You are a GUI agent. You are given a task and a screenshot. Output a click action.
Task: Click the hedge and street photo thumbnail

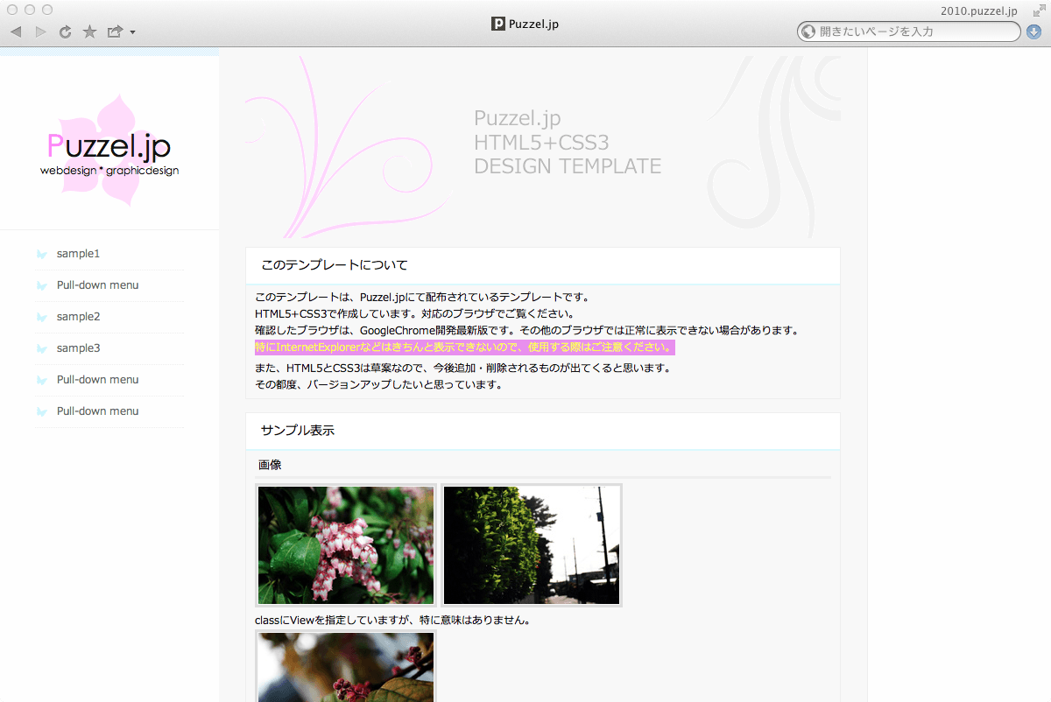point(532,544)
